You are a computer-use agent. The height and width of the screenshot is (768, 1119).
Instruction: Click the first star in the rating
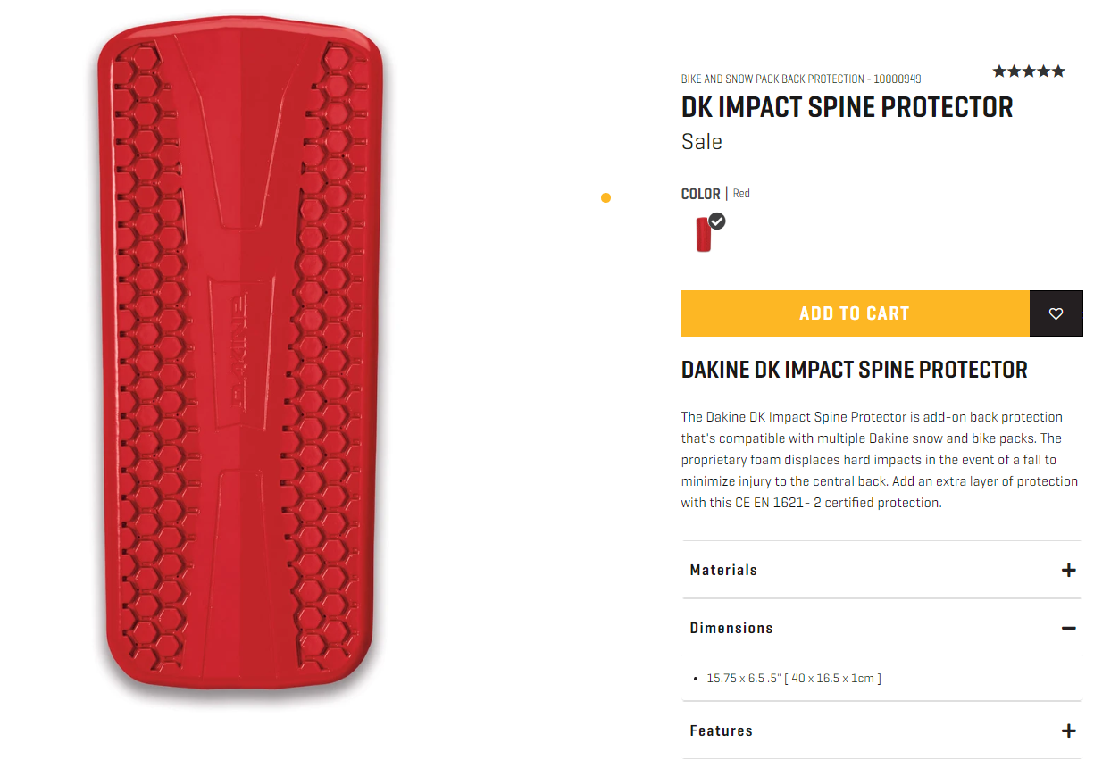[999, 71]
